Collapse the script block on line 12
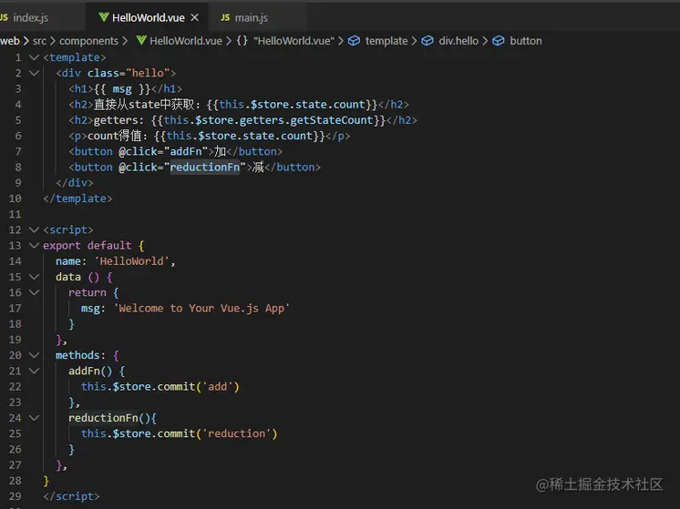This screenshot has height=509, width=680. click(35, 229)
